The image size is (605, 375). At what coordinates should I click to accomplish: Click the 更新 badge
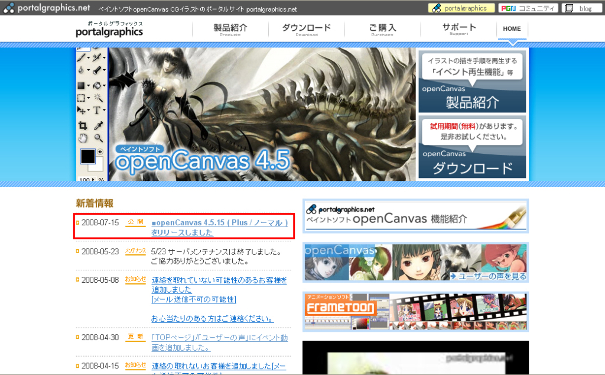(x=135, y=337)
